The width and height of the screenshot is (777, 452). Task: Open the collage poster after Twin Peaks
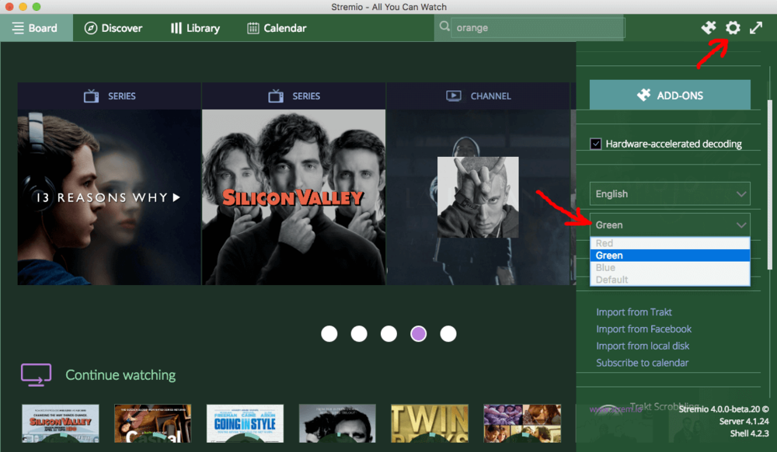pyautogui.click(x=522, y=423)
